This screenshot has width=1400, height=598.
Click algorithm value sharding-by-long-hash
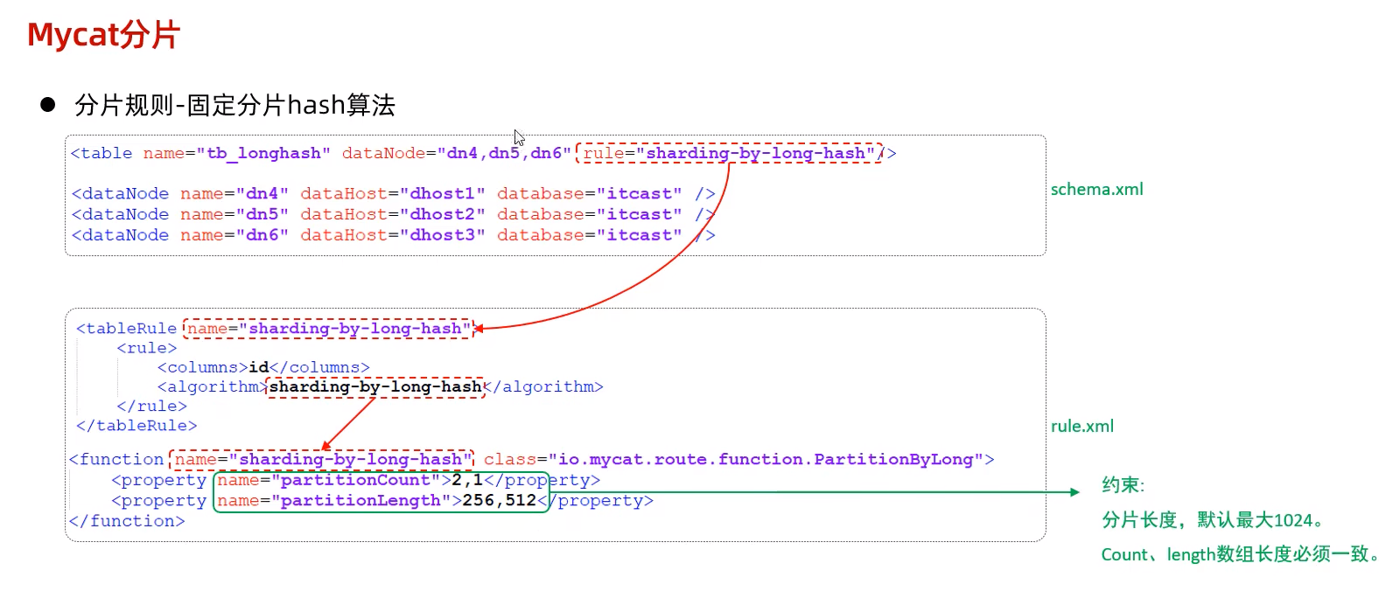point(374,386)
